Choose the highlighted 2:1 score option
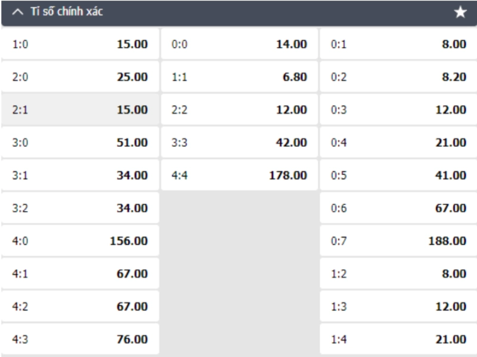477x357 pixels. pyautogui.click(x=80, y=110)
